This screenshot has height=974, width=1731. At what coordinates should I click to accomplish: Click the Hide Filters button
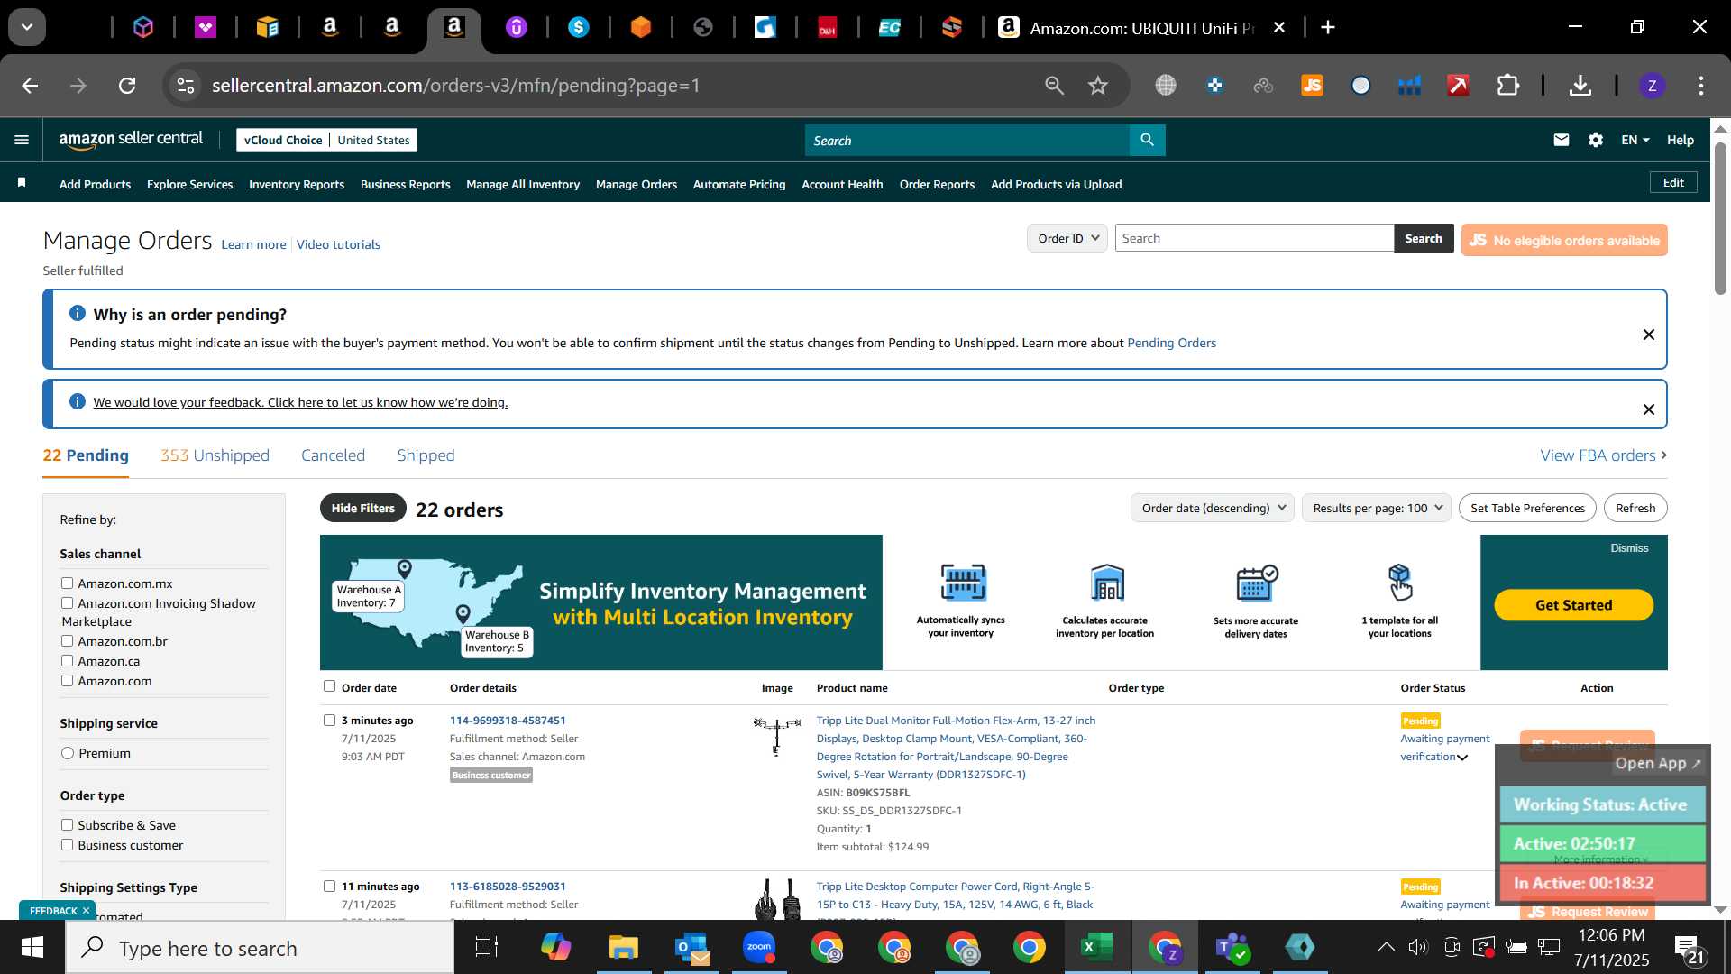[362, 508]
